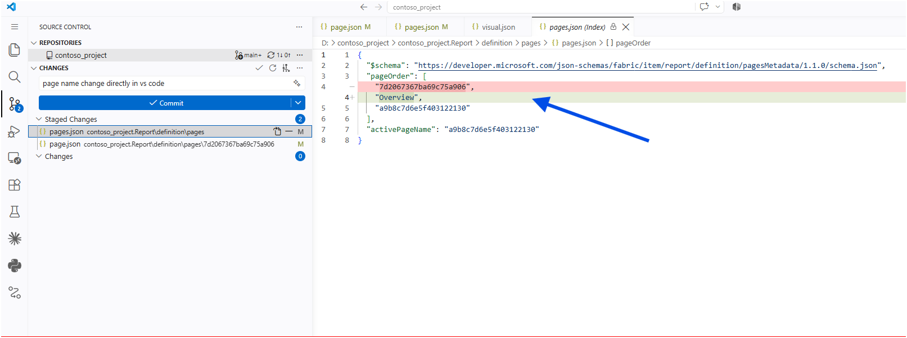The width and height of the screenshot is (907, 338).
Task: Generate commit message with sparkle icon
Action: [x=297, y=83]
